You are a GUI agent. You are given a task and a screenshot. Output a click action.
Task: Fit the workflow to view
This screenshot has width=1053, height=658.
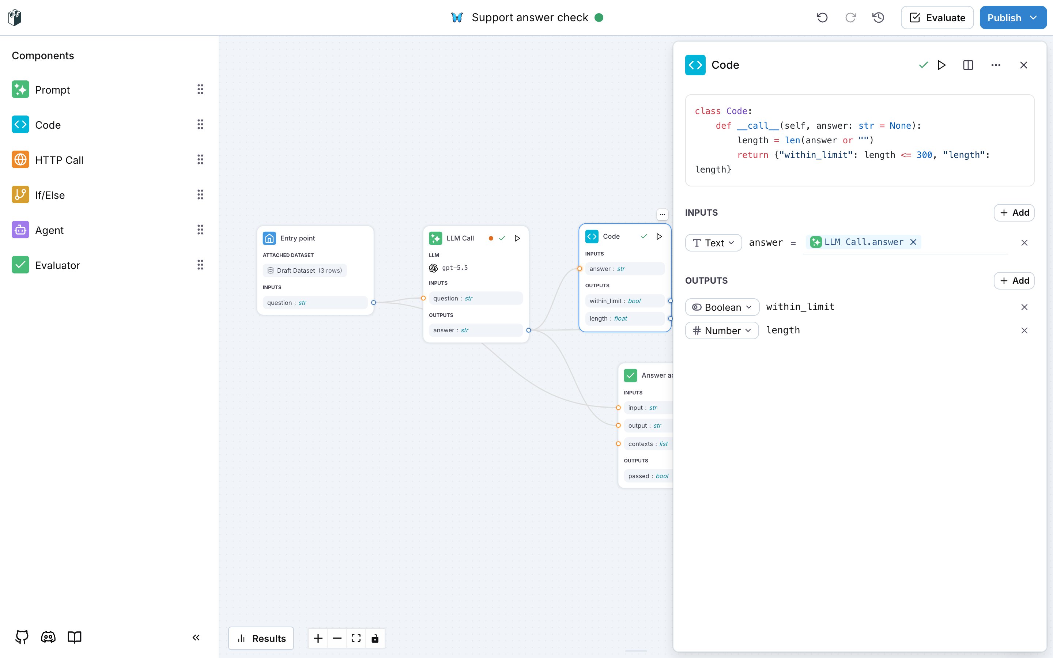tap(356, 638)
